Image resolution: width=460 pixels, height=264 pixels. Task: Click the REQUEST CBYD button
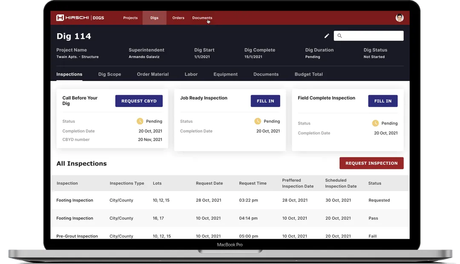coord(139,101)
